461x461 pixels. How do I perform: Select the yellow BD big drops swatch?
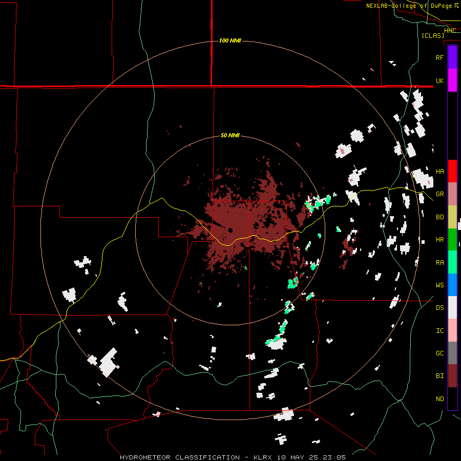click(x=452, y=217)
